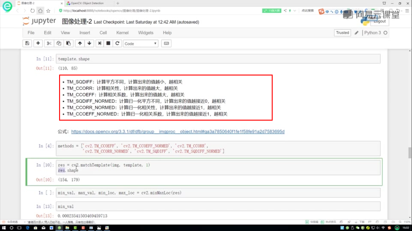
Task: Click the 150% zoom level in status bar
Action: (x=407, y=222)
